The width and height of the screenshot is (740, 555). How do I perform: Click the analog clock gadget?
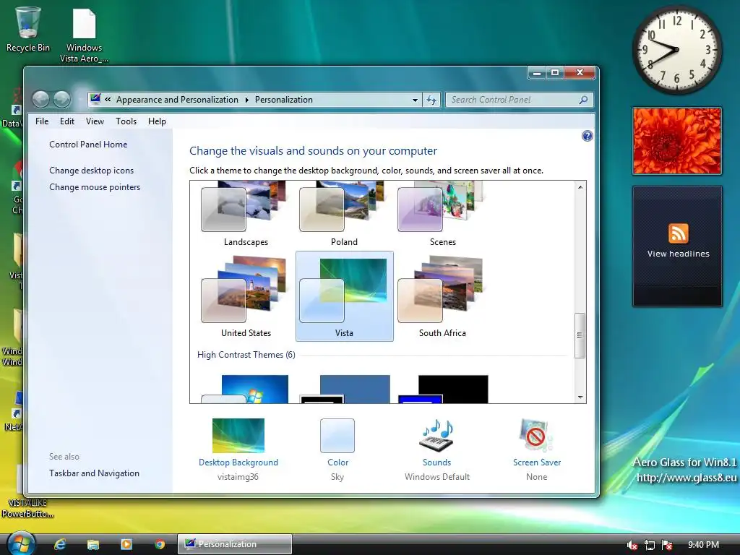pos(676,50)
